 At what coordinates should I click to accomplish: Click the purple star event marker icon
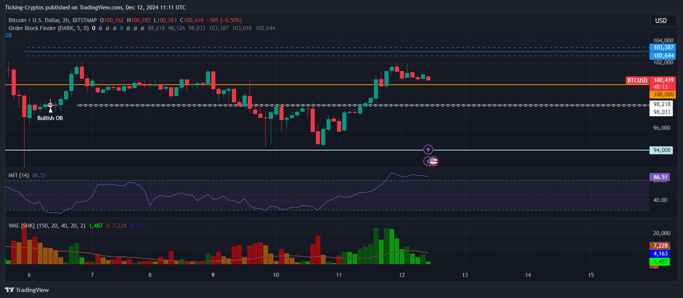[428, 150]
